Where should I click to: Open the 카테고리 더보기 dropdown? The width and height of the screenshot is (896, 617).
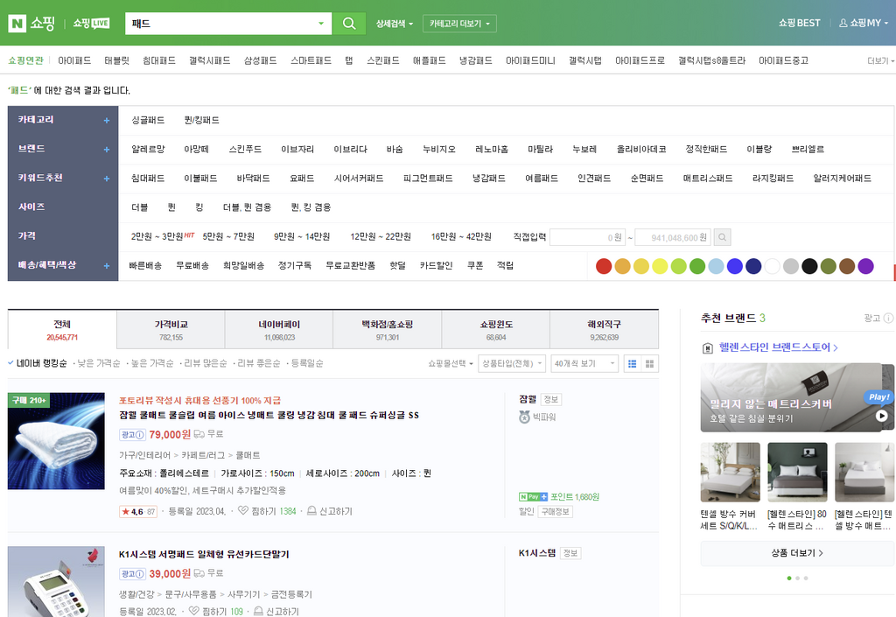point(459,24)
